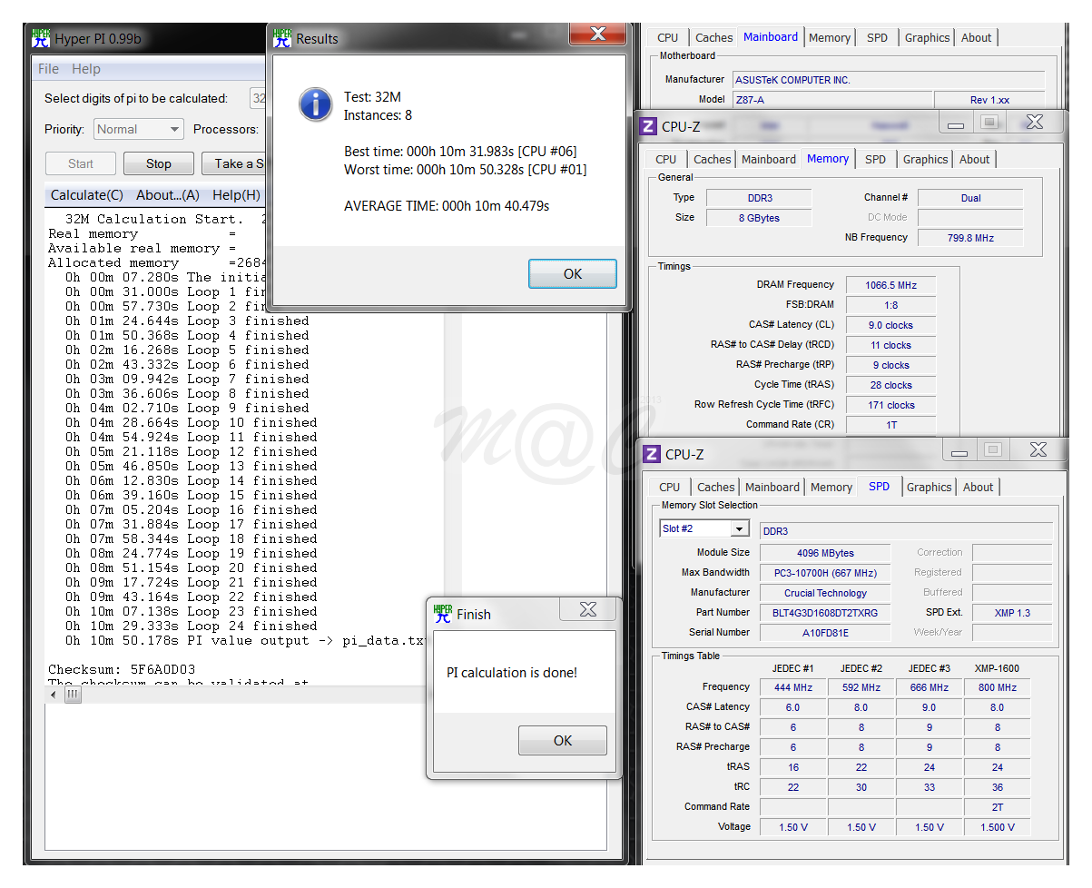This screenshot has width=1092, height=888.
Task: Open the Calculate(C) menu item
Action: pos(86,195)
